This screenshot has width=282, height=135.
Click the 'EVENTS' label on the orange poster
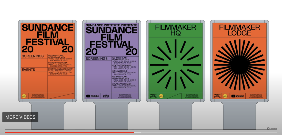coord(28,70)
